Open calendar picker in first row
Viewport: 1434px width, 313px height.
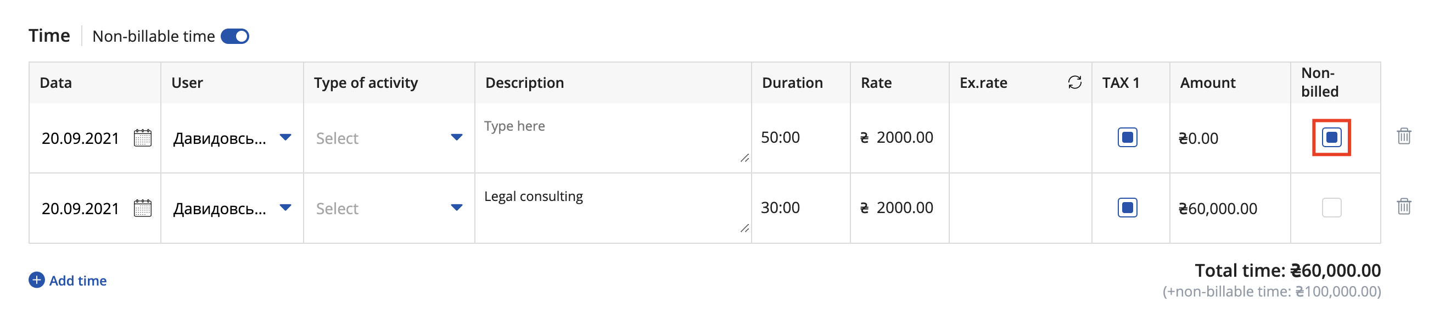[143, 138]
